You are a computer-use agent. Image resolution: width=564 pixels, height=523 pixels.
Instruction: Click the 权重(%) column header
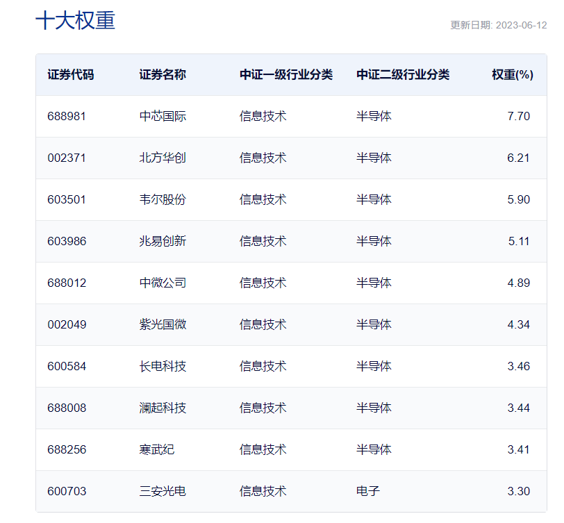click(x=513, y=75)
